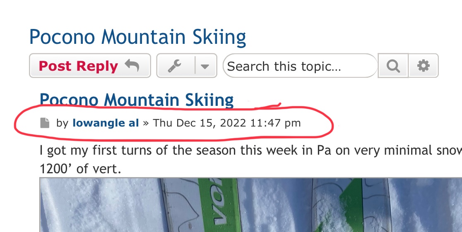Click the '»' separator after the author name
Viewport: 462px width, 232px height.
pos(146,123)
